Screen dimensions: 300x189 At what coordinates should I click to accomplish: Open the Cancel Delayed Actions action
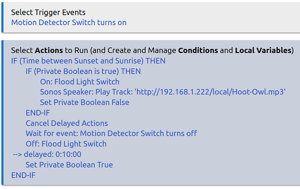point(67,123)
